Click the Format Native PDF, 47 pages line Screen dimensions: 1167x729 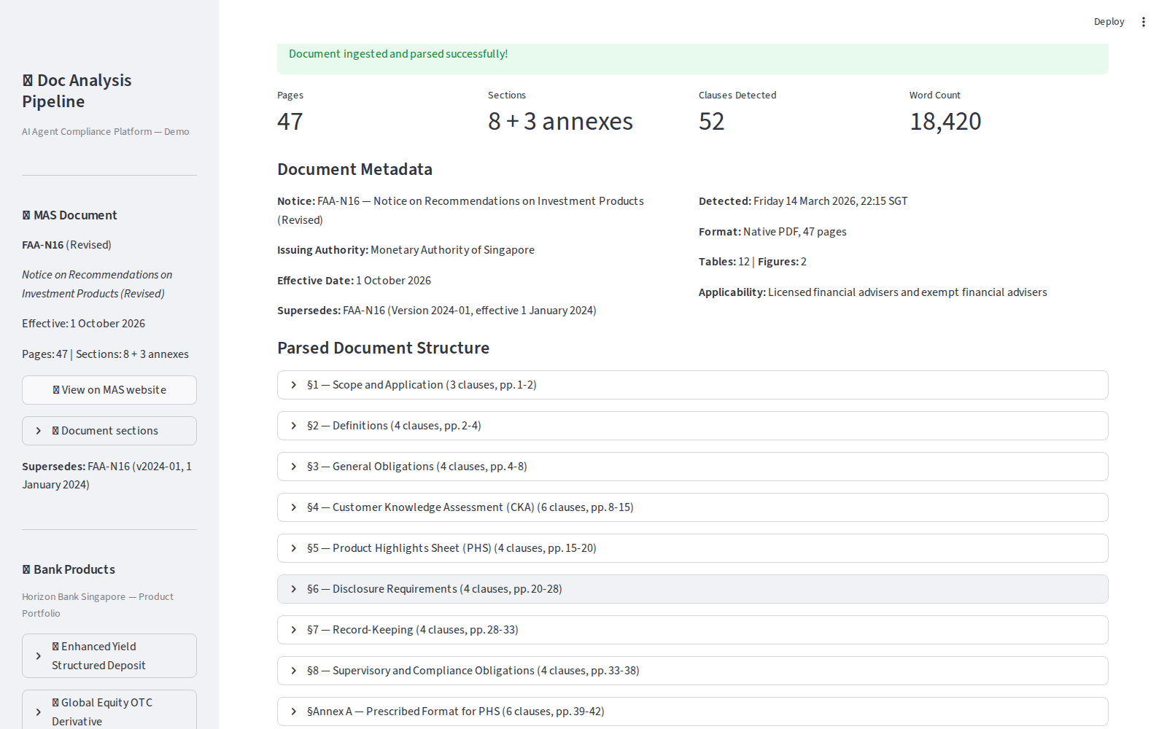[x=772, y=232]
